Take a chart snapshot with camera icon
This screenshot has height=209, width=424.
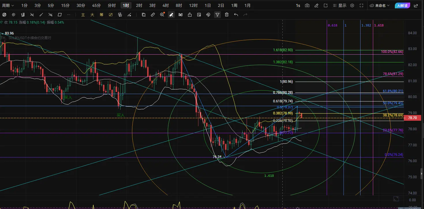[x=307, y=5]
